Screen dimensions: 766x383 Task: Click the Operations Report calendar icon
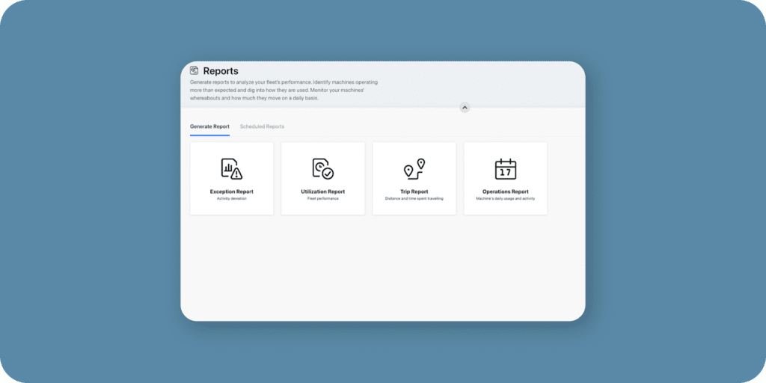[x=506, y=169]
